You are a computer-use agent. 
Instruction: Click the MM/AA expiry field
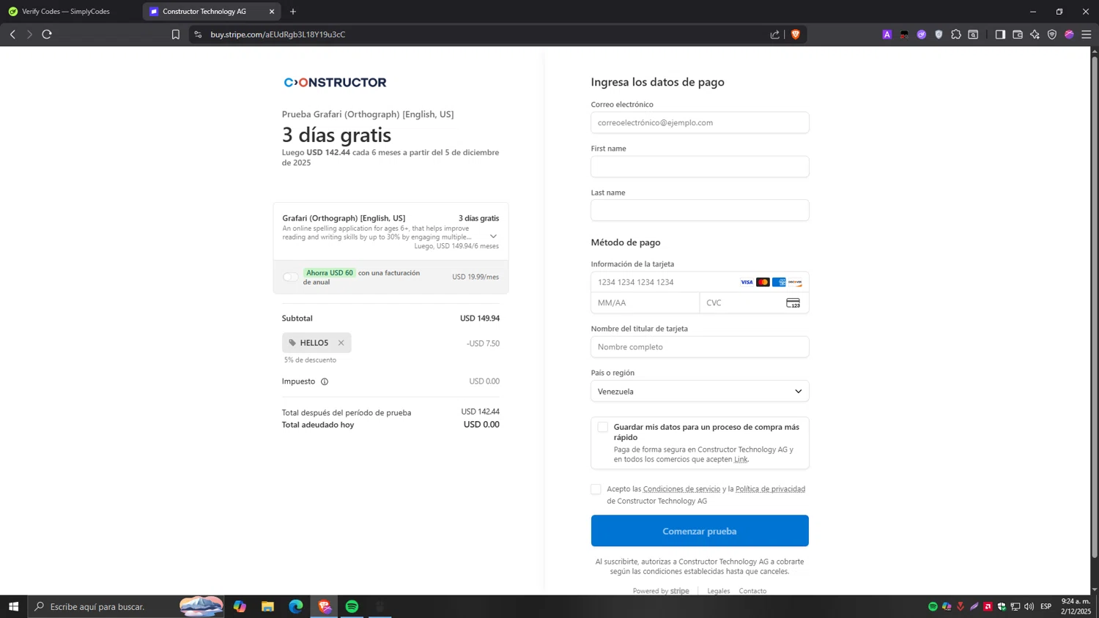point(645,303)
